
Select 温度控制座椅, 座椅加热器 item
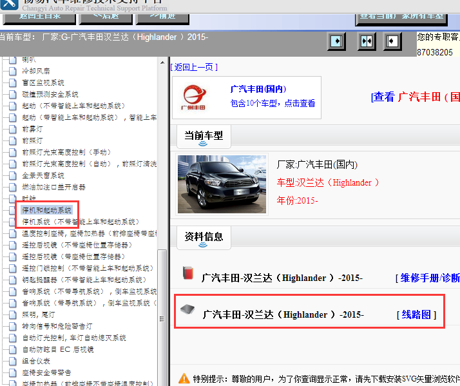pyautogui.click(x=89, y=233)
